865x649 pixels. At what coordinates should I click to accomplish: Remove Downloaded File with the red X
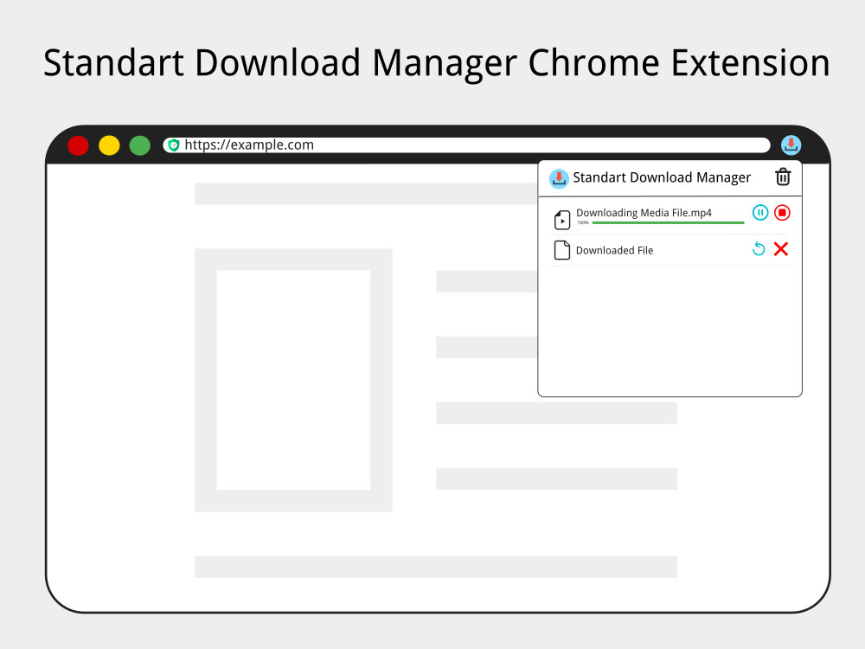click(781, 249)
